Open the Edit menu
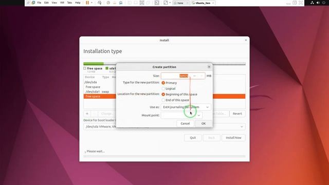Image resolution: width=329 pixels, height=185 pixels. 46,3
